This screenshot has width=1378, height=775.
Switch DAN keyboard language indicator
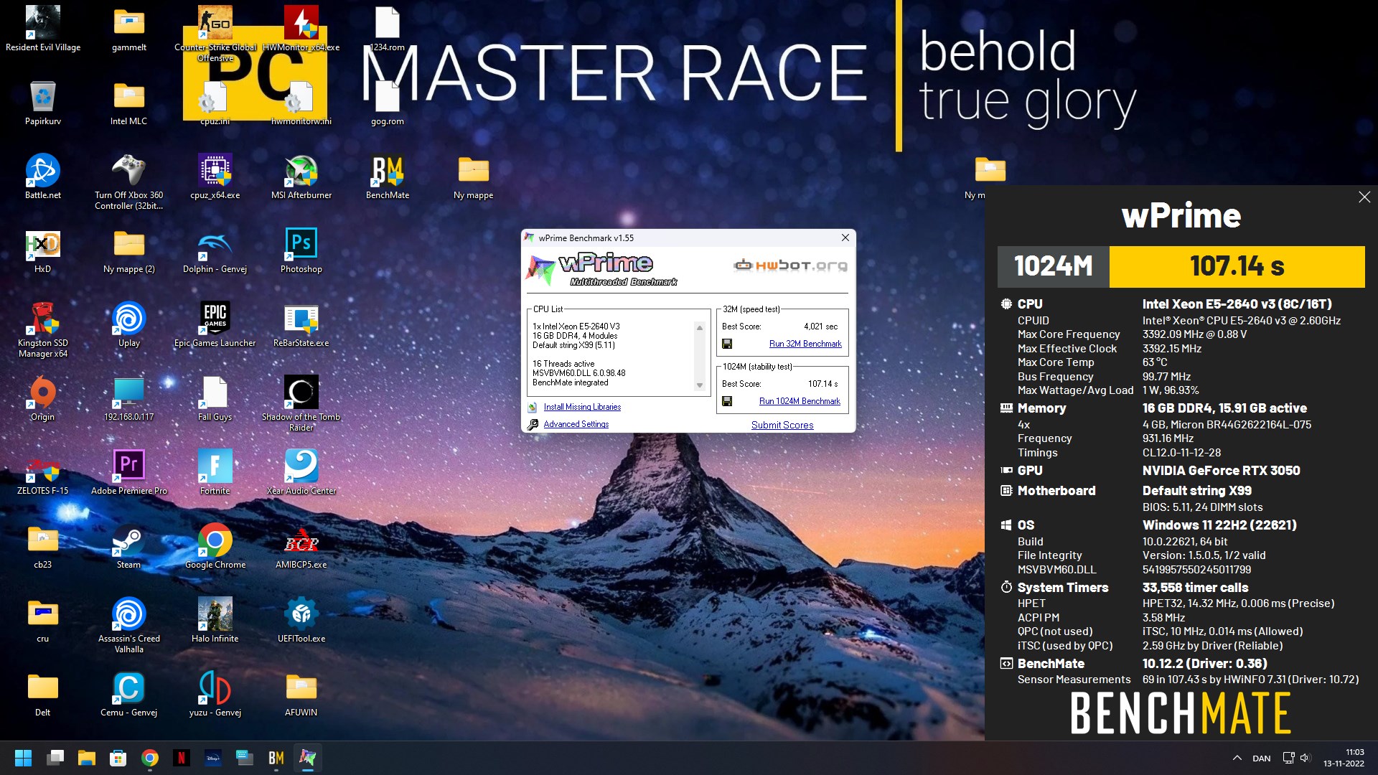pos(1261,758)
